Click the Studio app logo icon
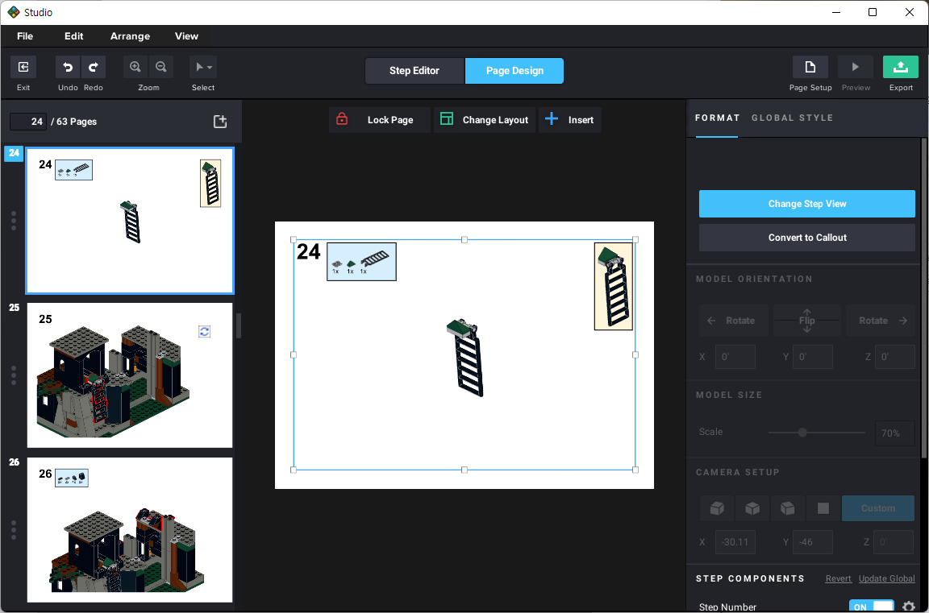This screenshot has height=613, width=929. coord(14,12)
